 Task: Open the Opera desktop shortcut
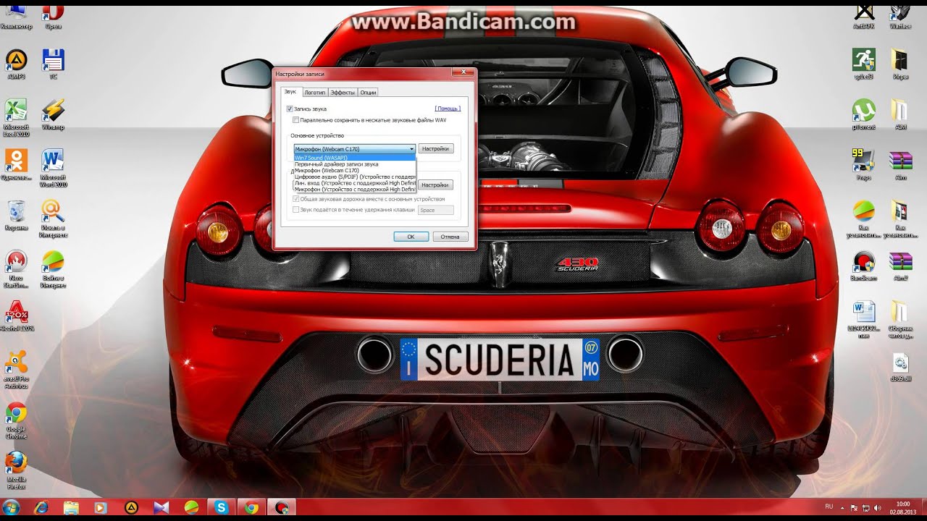coord(54,16)
